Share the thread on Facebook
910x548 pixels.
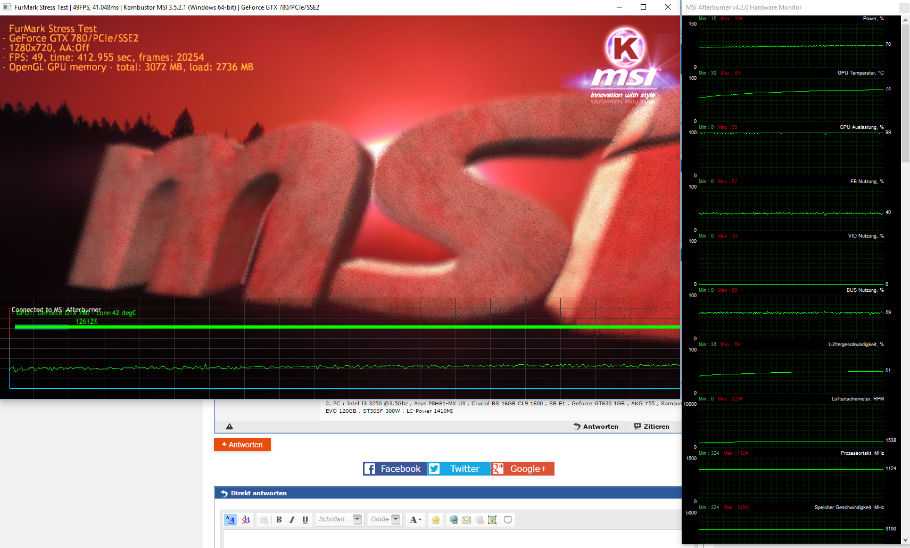pyautogui.click(x=394, y=469)
